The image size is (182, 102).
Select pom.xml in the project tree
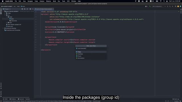click(x=9, y=26)
